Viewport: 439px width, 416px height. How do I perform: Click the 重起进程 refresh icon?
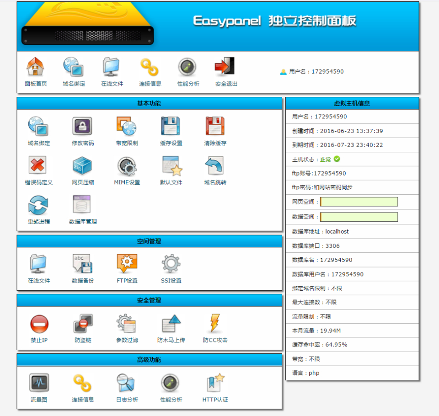(38, 205)
